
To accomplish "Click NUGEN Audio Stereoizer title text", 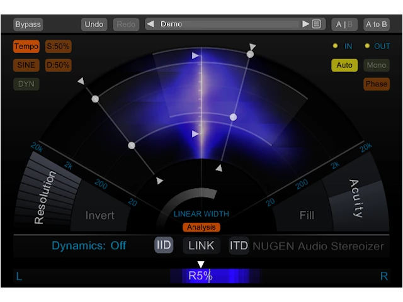I will [318, 246].
